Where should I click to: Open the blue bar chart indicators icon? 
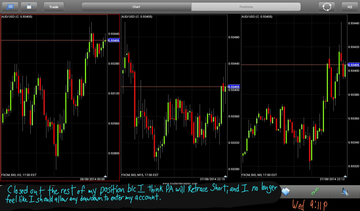coord(345,192)
